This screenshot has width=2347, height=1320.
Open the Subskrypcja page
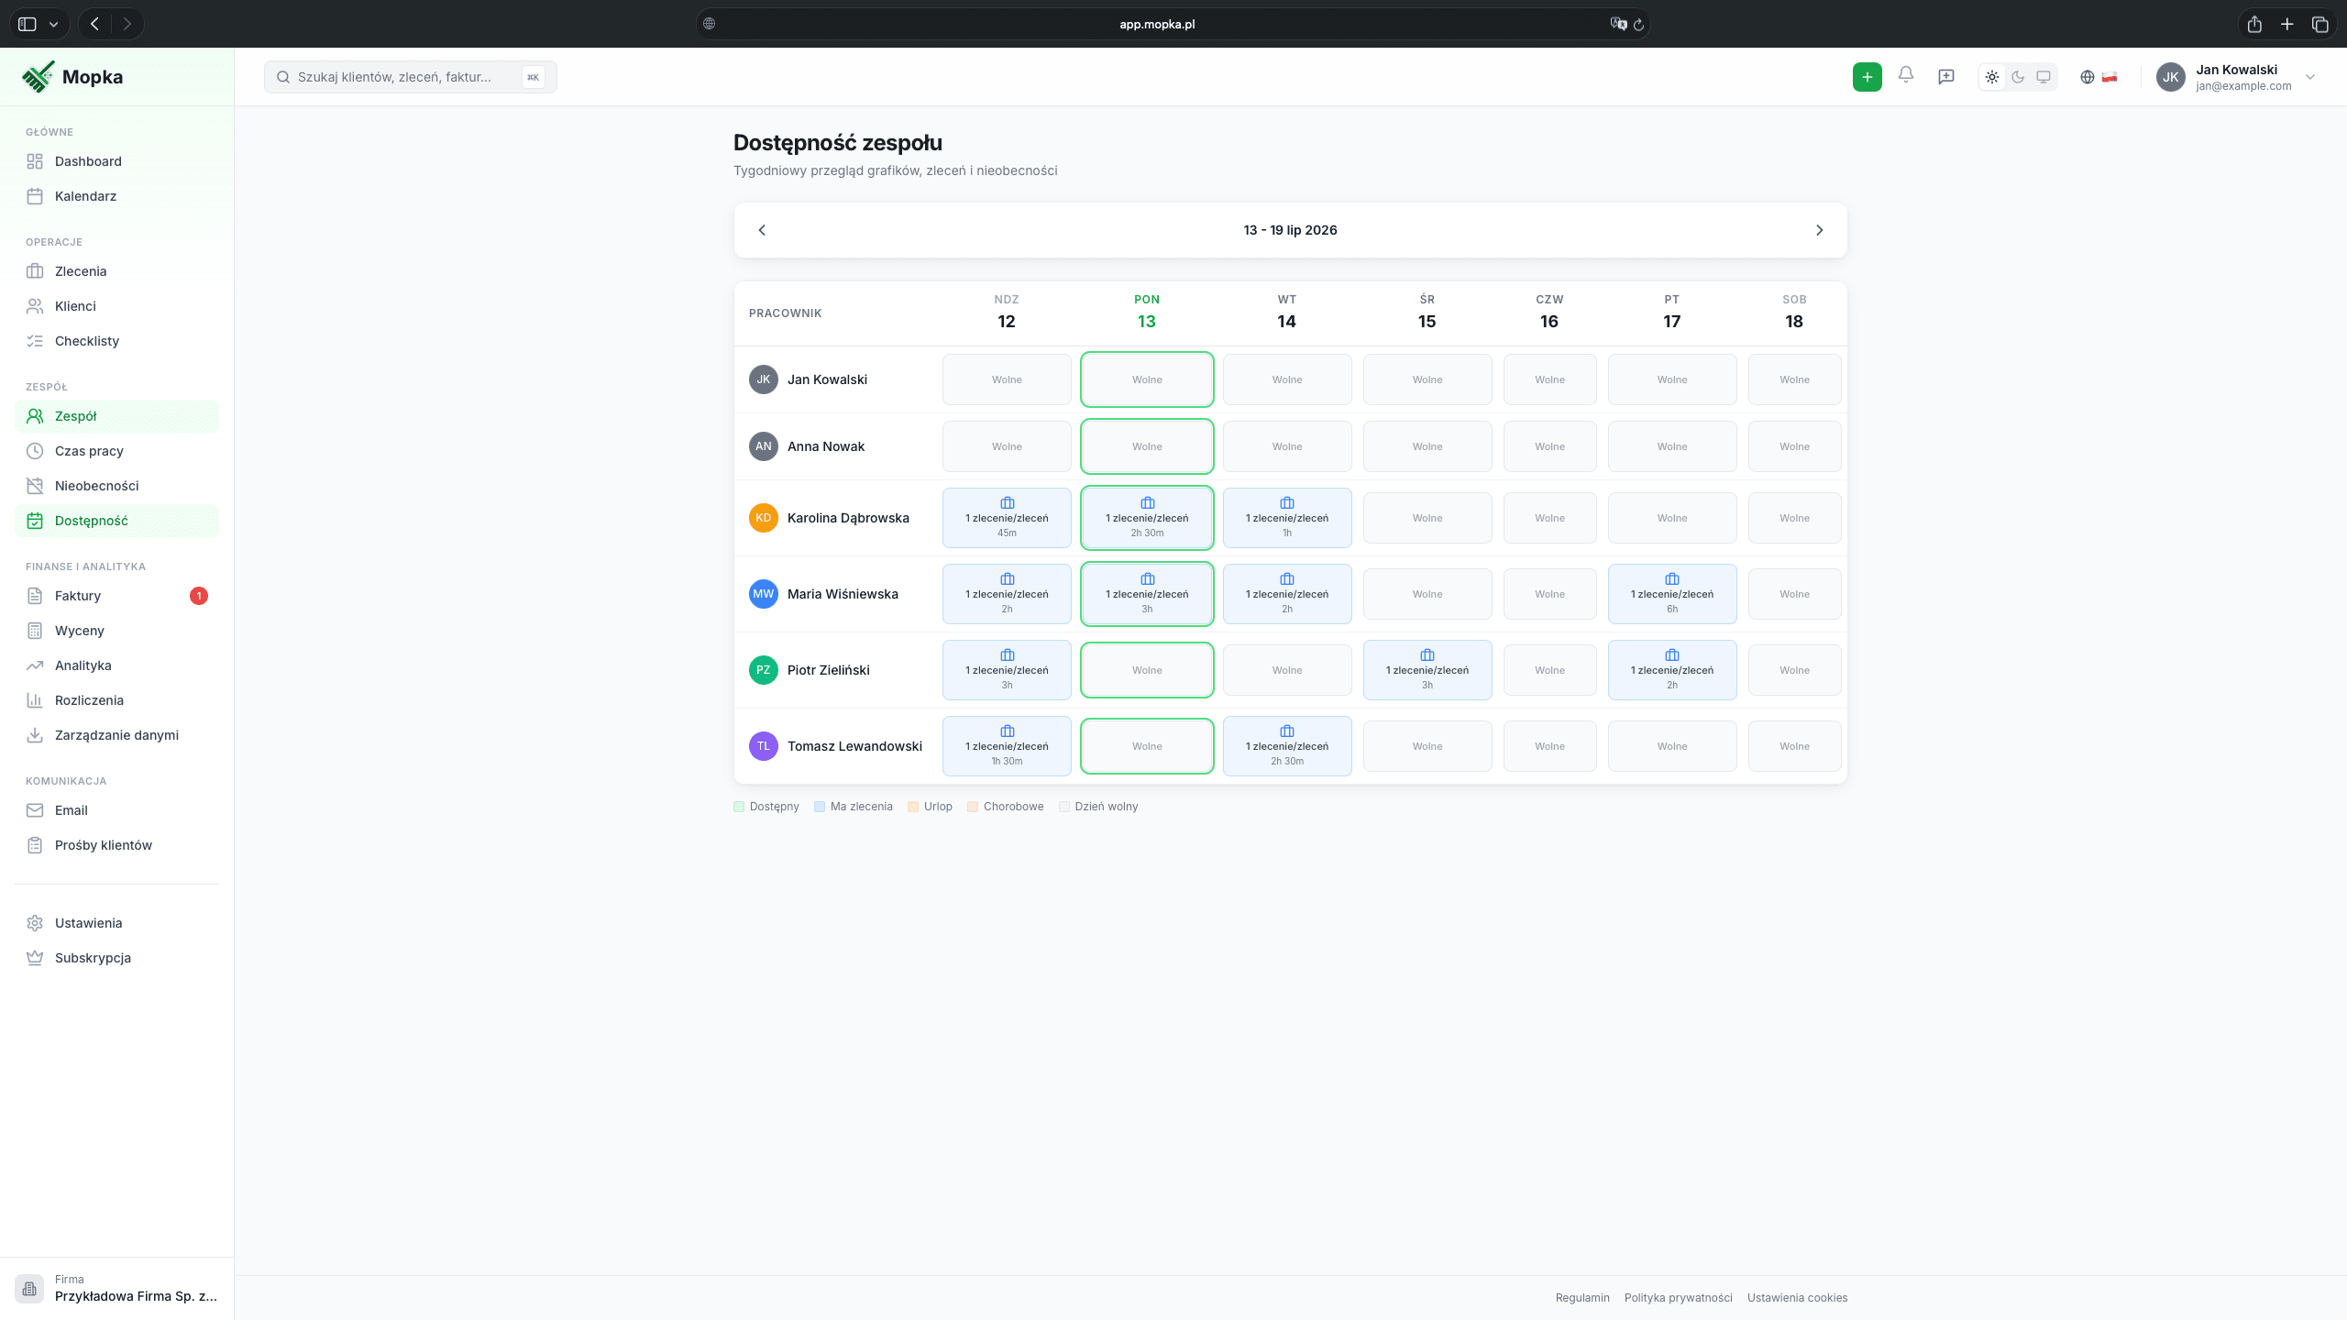[116, 958]
